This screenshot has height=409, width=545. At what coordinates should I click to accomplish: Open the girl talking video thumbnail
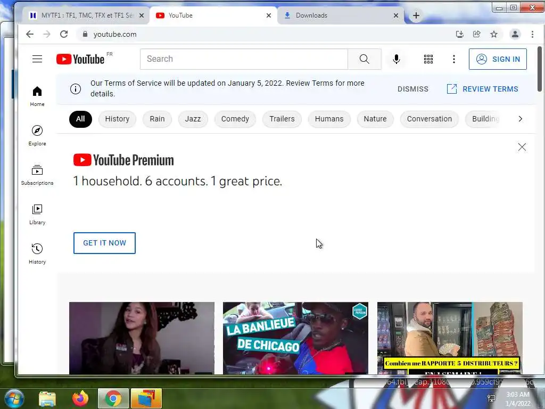tap(142, 338)
